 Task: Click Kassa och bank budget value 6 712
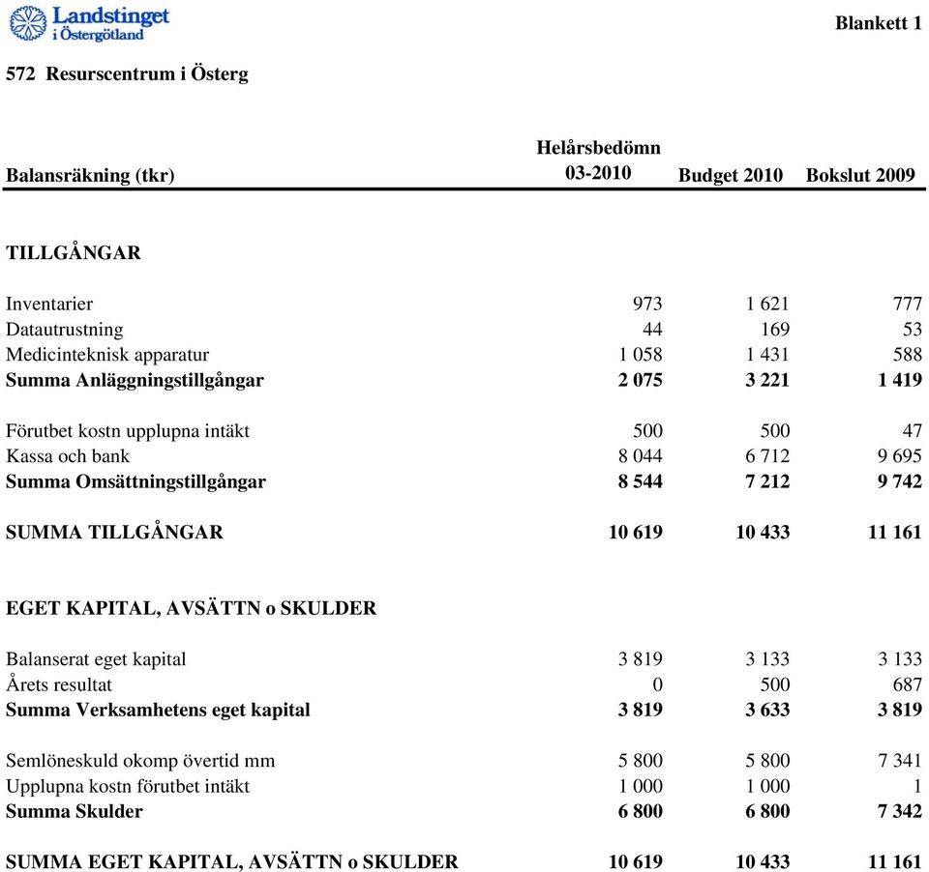(x=767, y=456)
